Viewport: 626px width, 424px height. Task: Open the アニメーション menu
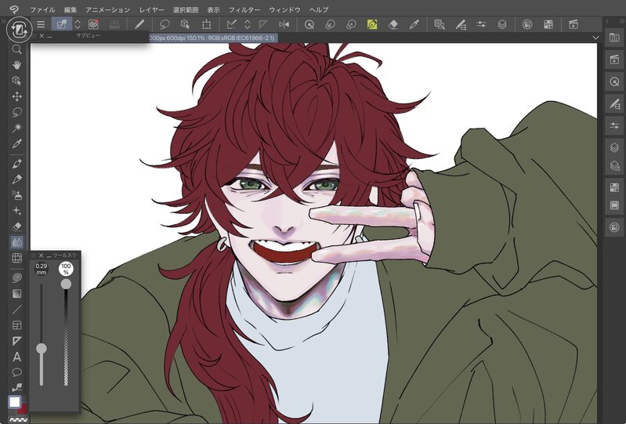pyautogui.click(x=108, y=9)
